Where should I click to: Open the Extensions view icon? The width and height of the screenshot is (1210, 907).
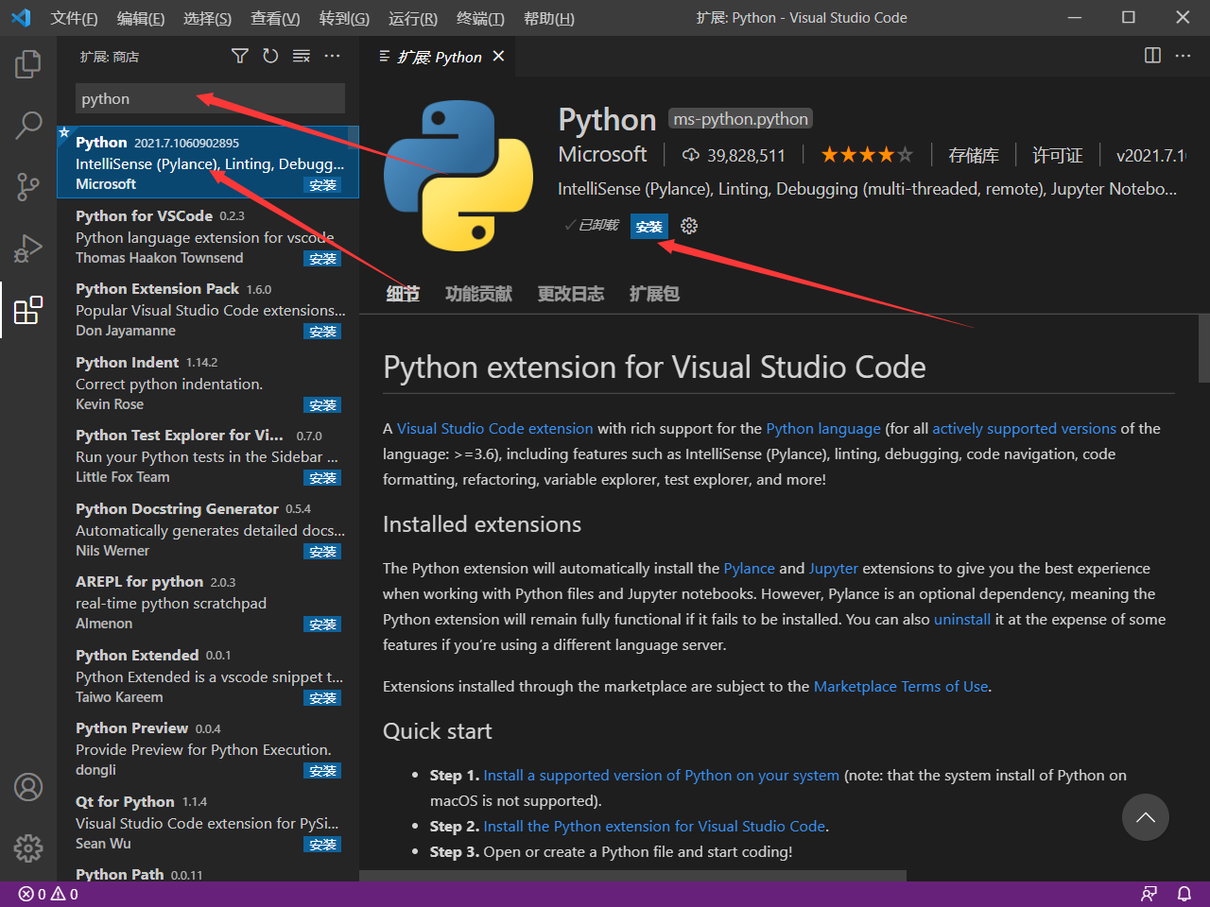28,309
